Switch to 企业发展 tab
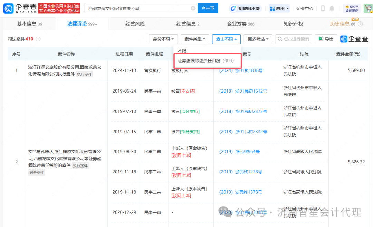 pos(241,24)
